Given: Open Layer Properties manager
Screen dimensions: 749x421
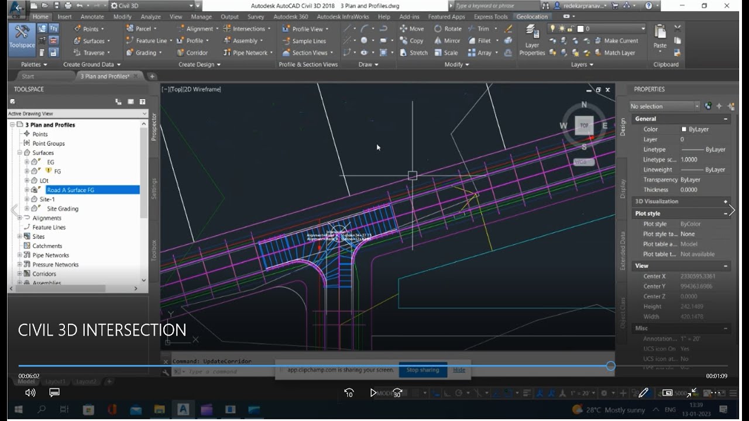Looking at the screenshot, I should point(532,40).
